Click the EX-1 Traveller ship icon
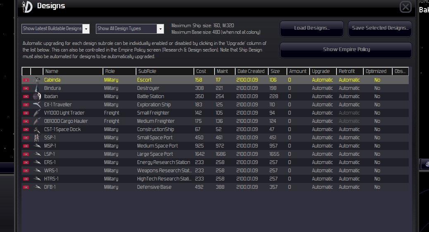429x232 pixels. (37, 105)
